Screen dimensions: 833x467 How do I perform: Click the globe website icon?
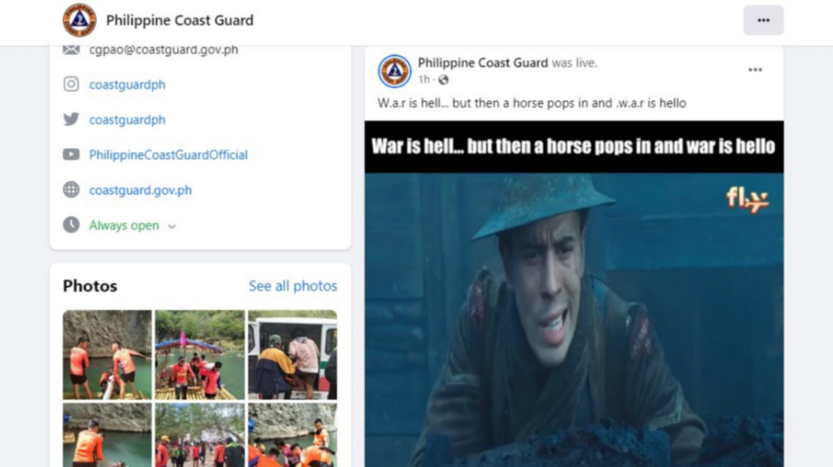(71, 190)
